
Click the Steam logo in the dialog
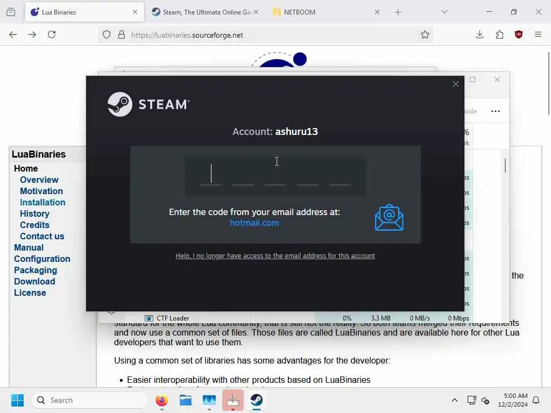coord(149,104)
